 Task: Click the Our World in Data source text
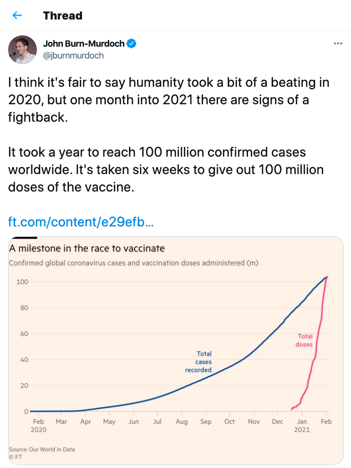pos(42,449)
